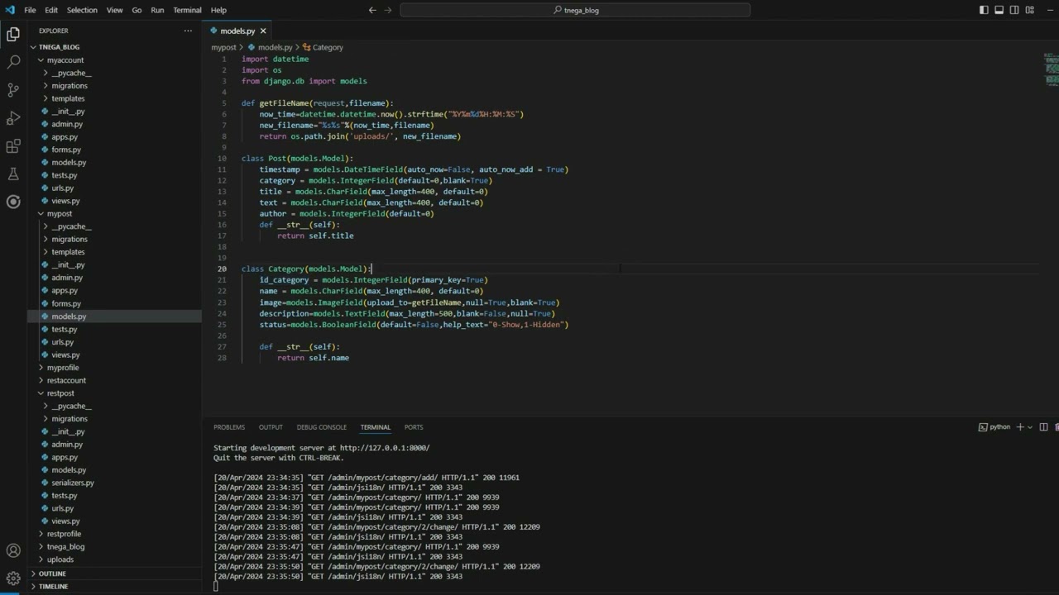Viewport: 1059px width, 595px height.
Task: Expand the restaccount folder
Action: point(114,380)
